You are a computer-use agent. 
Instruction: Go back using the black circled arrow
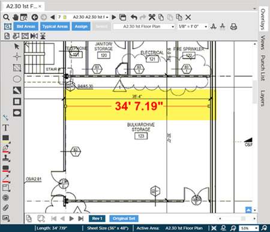pyautogui.click(x=35, y=17)
